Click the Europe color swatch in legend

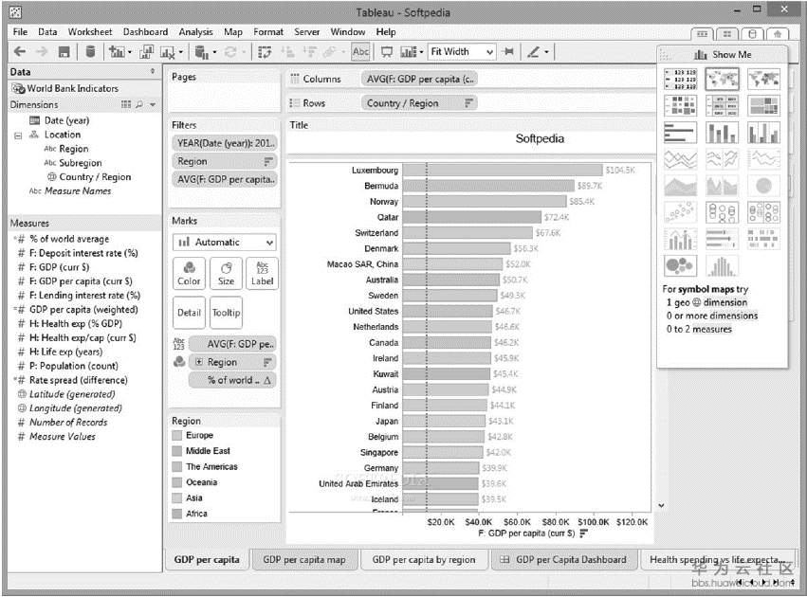point(177,436)
